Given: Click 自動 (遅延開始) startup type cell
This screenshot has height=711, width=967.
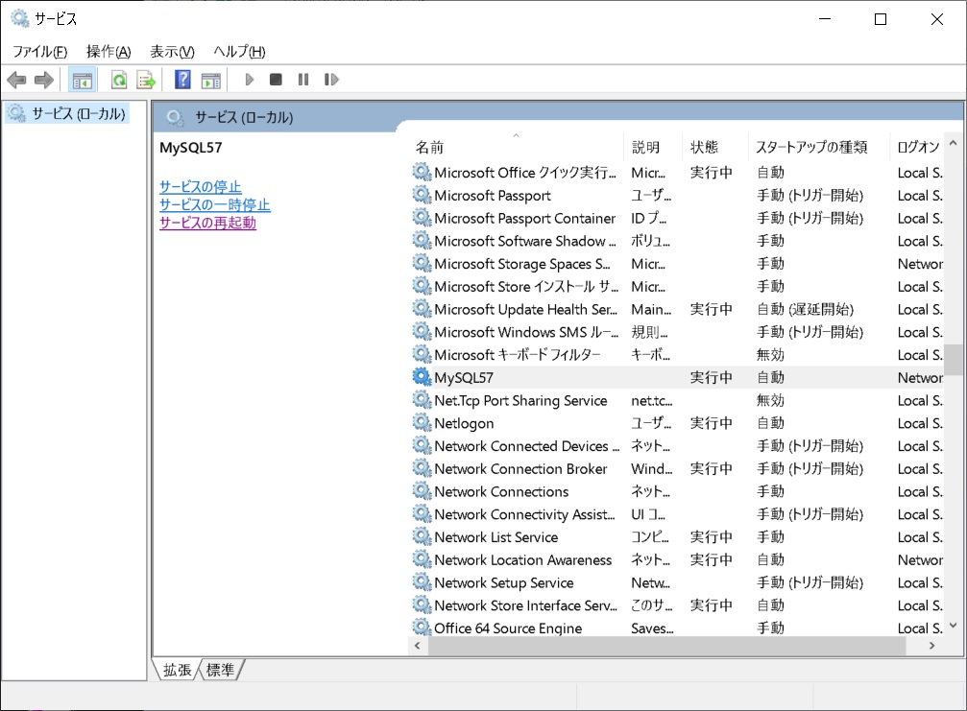Looking at the screenshot, I should point(806,309).
